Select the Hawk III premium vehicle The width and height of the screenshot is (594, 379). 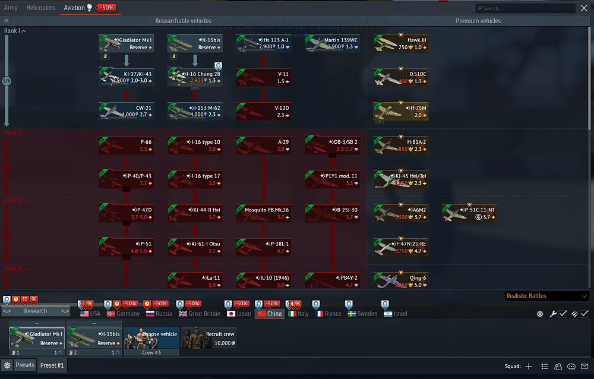[x=401, y=43]
